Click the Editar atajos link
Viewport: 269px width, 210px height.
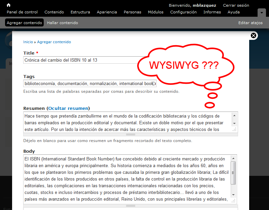(251, 23)
